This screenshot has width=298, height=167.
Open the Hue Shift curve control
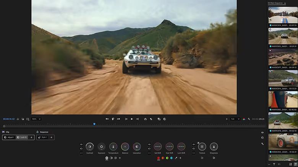click(x=169, y=146)
